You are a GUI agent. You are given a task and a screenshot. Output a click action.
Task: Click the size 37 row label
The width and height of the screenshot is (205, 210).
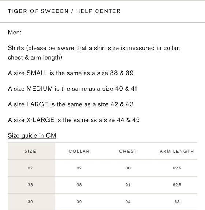(30, 168)
